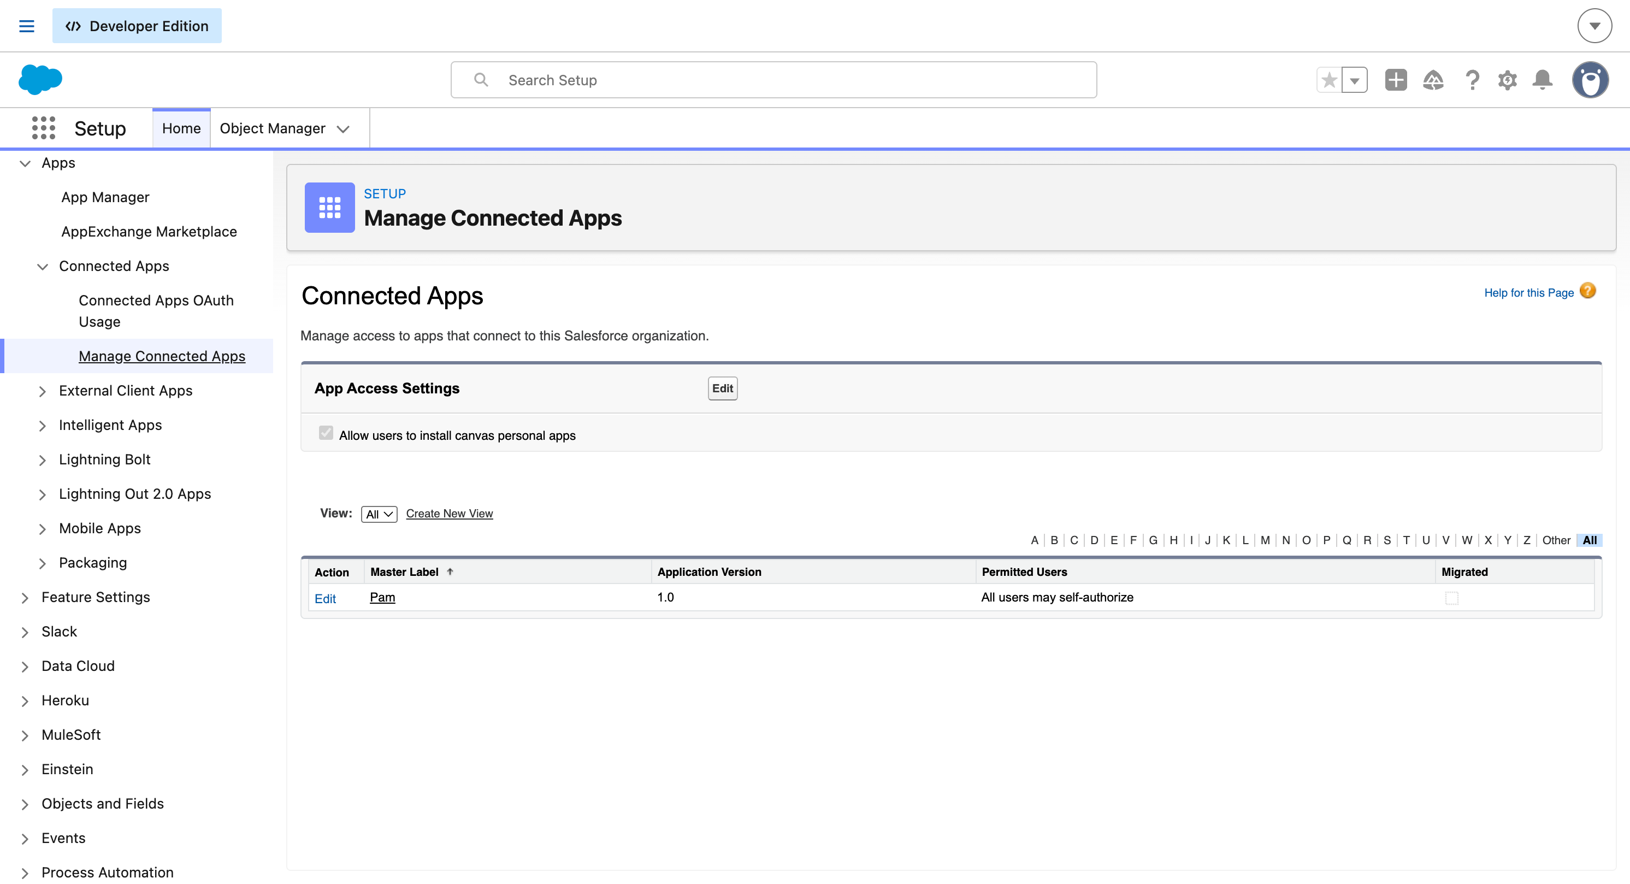Click the Search Setup field
This screenshot has height=884, width=1630.
[773, 80]
